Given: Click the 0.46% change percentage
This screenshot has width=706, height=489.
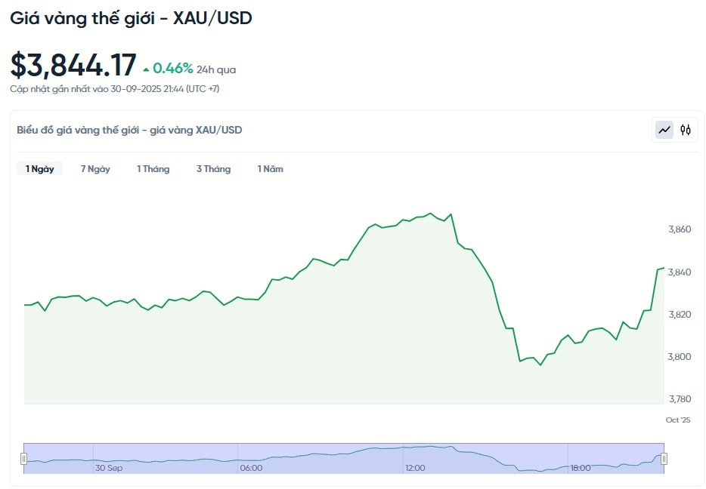Looking at the screenshot, I should (173, 69).
